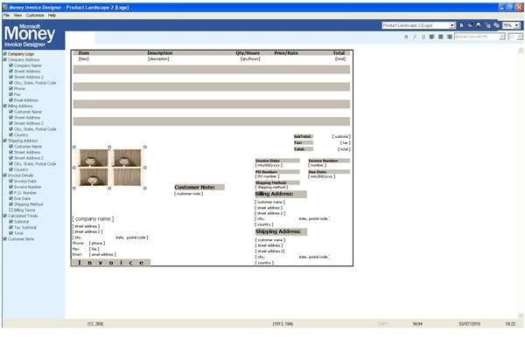Select the logo image on the invoice
525x337 pixels.
tap(110, 168)
